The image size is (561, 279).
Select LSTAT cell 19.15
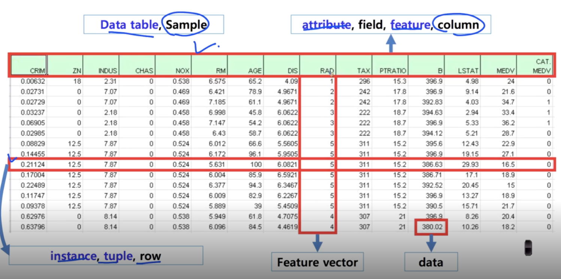[x=470, y=154]
